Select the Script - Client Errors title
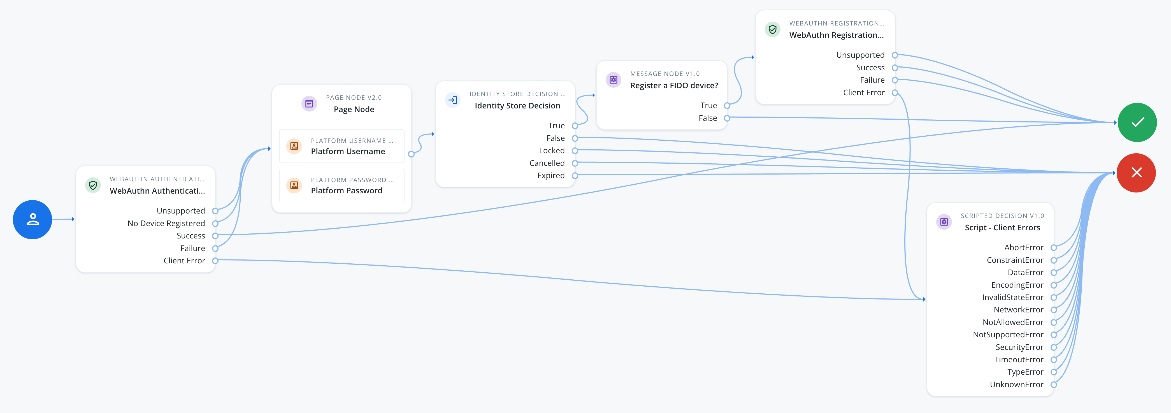Screen dimensions: 1171x413 [x=1002, y=228]
